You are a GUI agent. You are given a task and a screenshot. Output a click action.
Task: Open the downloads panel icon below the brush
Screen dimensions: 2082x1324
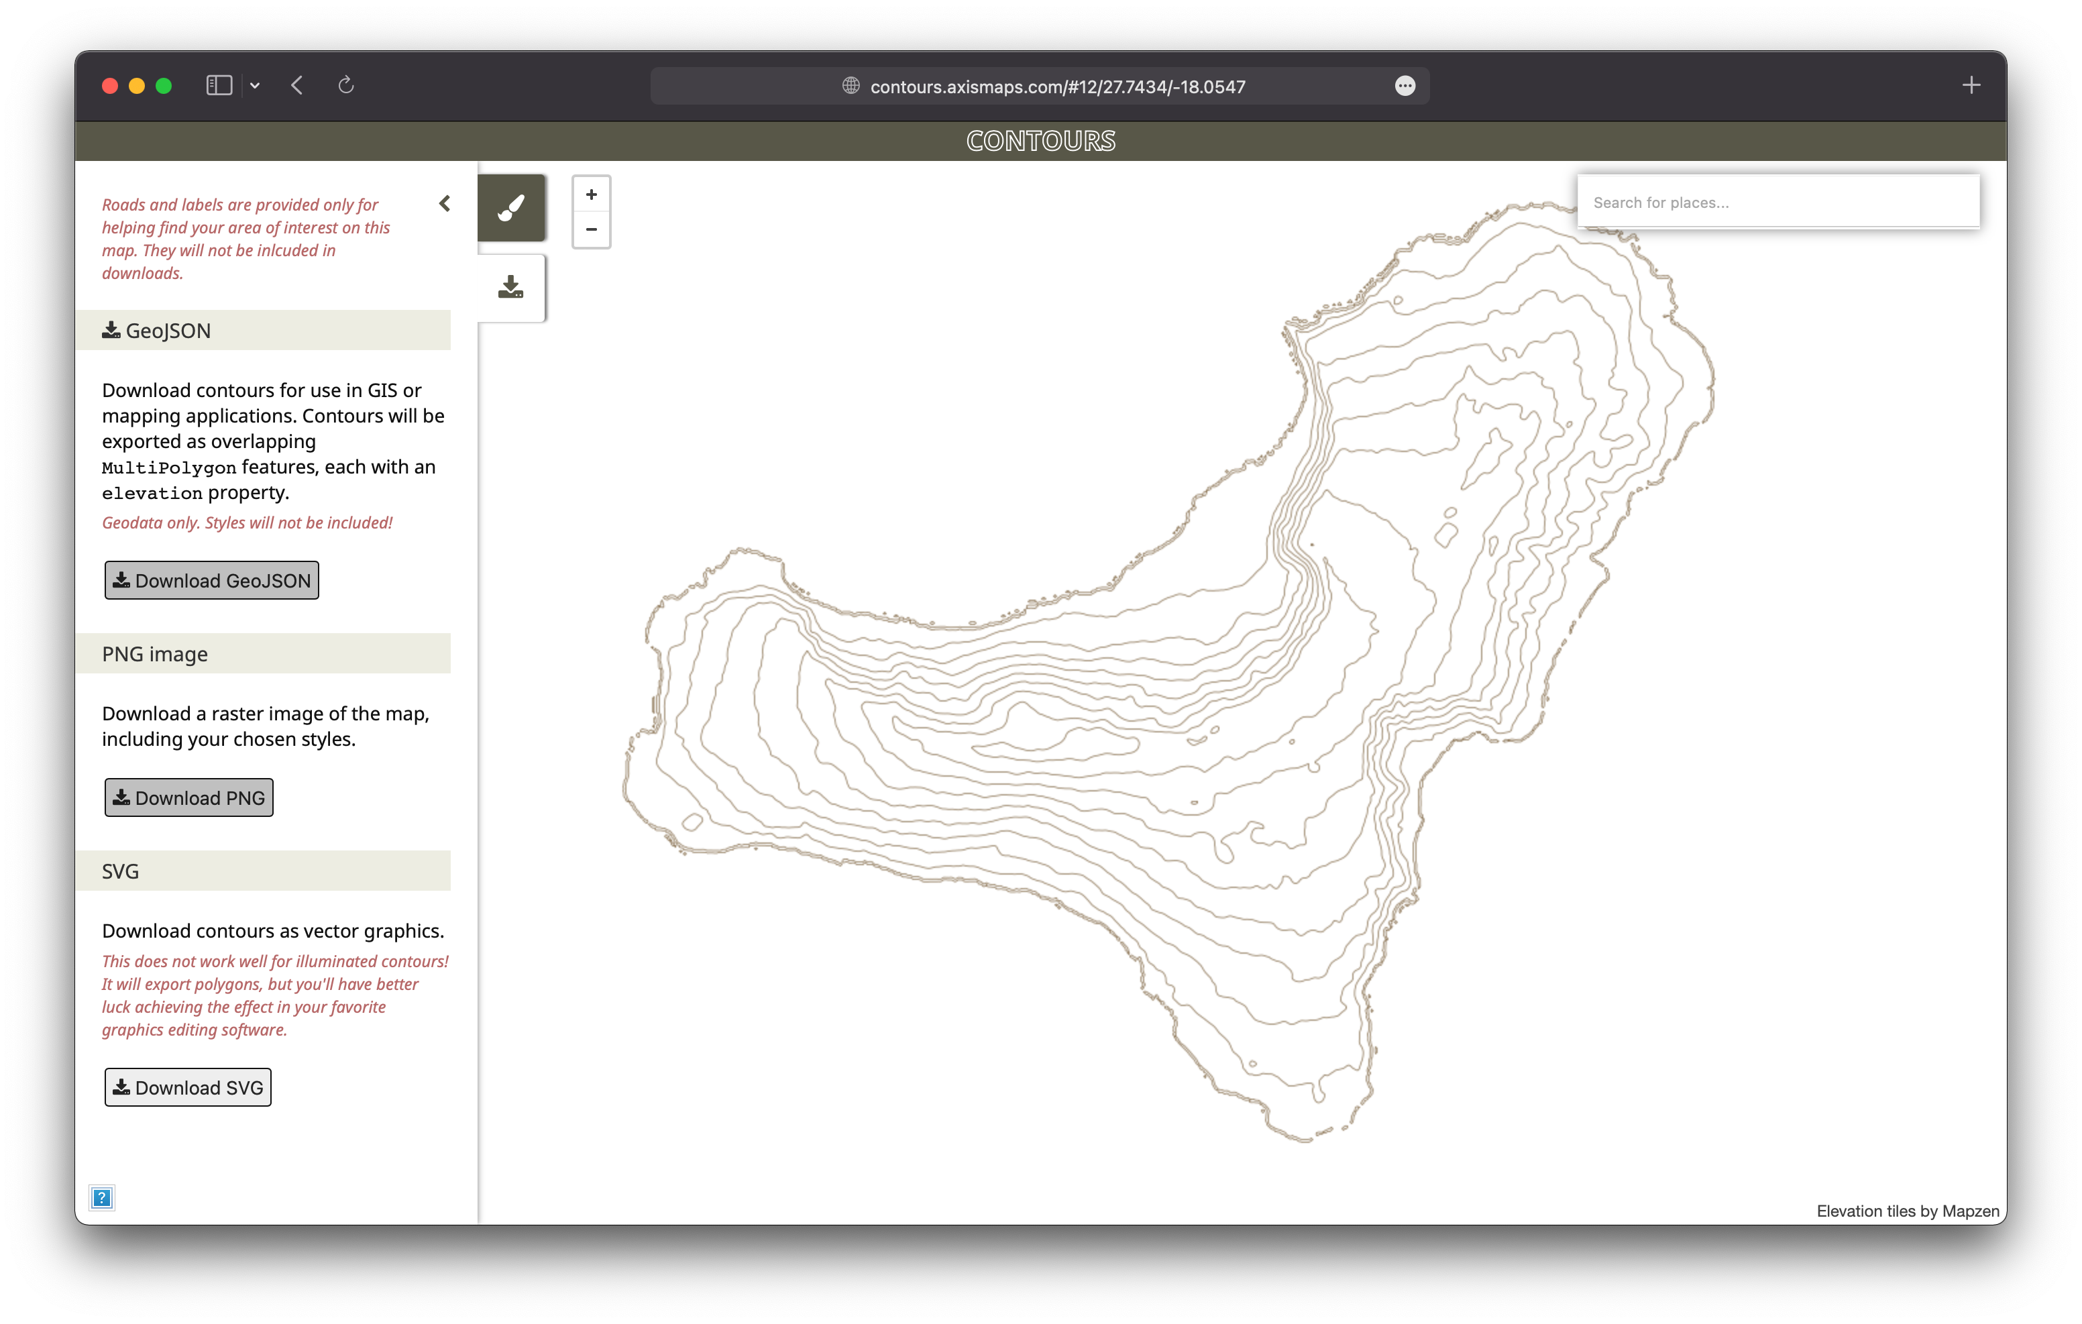point(511,288)
